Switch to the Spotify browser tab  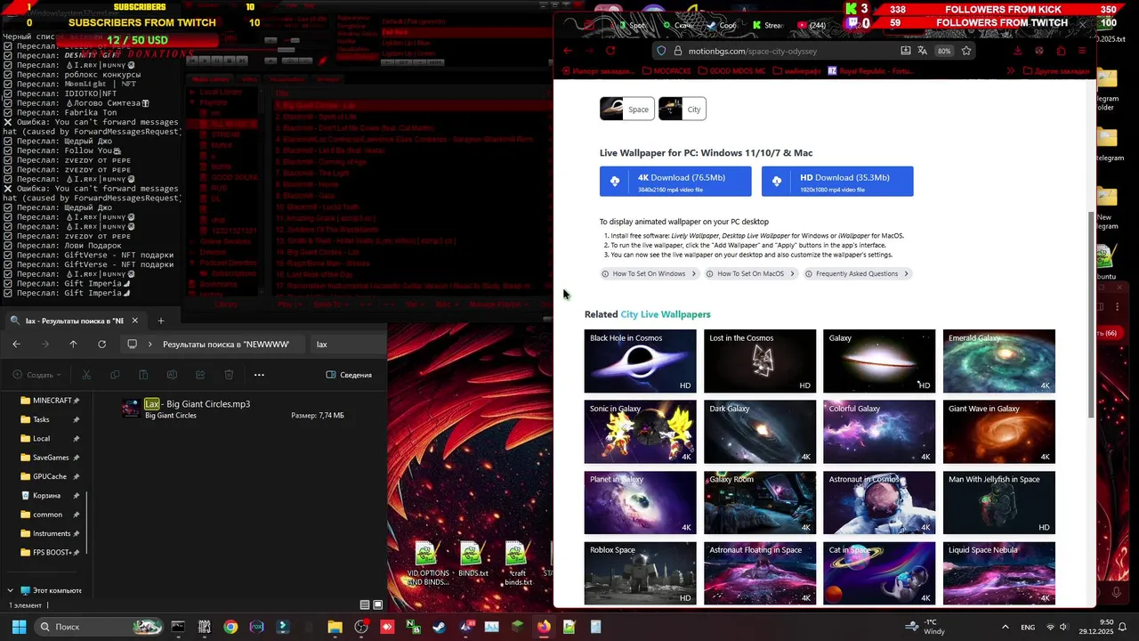632,25
